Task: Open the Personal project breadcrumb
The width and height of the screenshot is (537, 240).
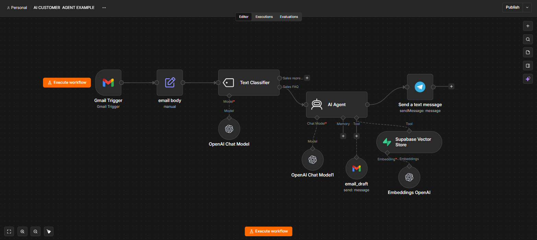Action: click(17, 8)
